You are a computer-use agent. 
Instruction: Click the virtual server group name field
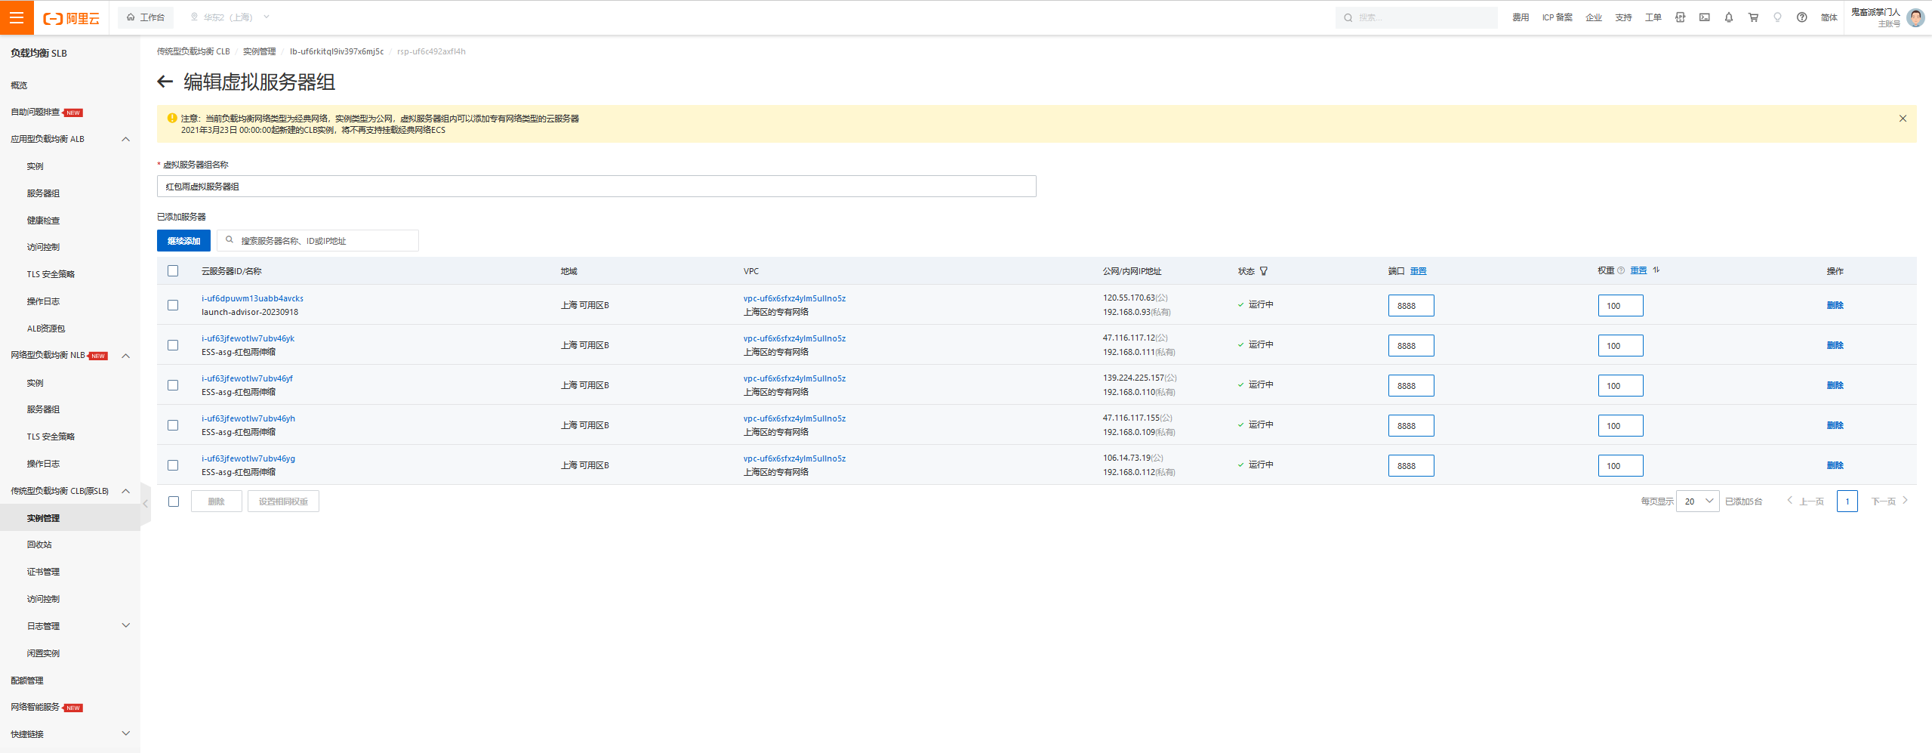(596, 187)
